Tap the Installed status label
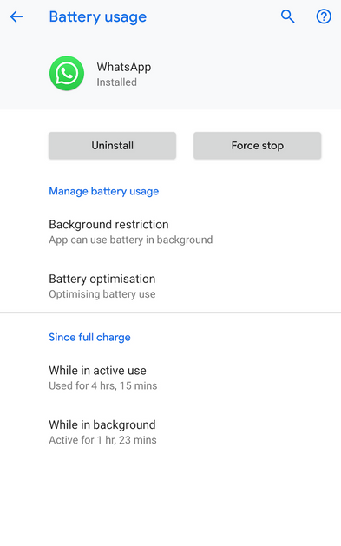Image resolution: width=341 pixels, height=546 pixels. (x=116, y=82)
